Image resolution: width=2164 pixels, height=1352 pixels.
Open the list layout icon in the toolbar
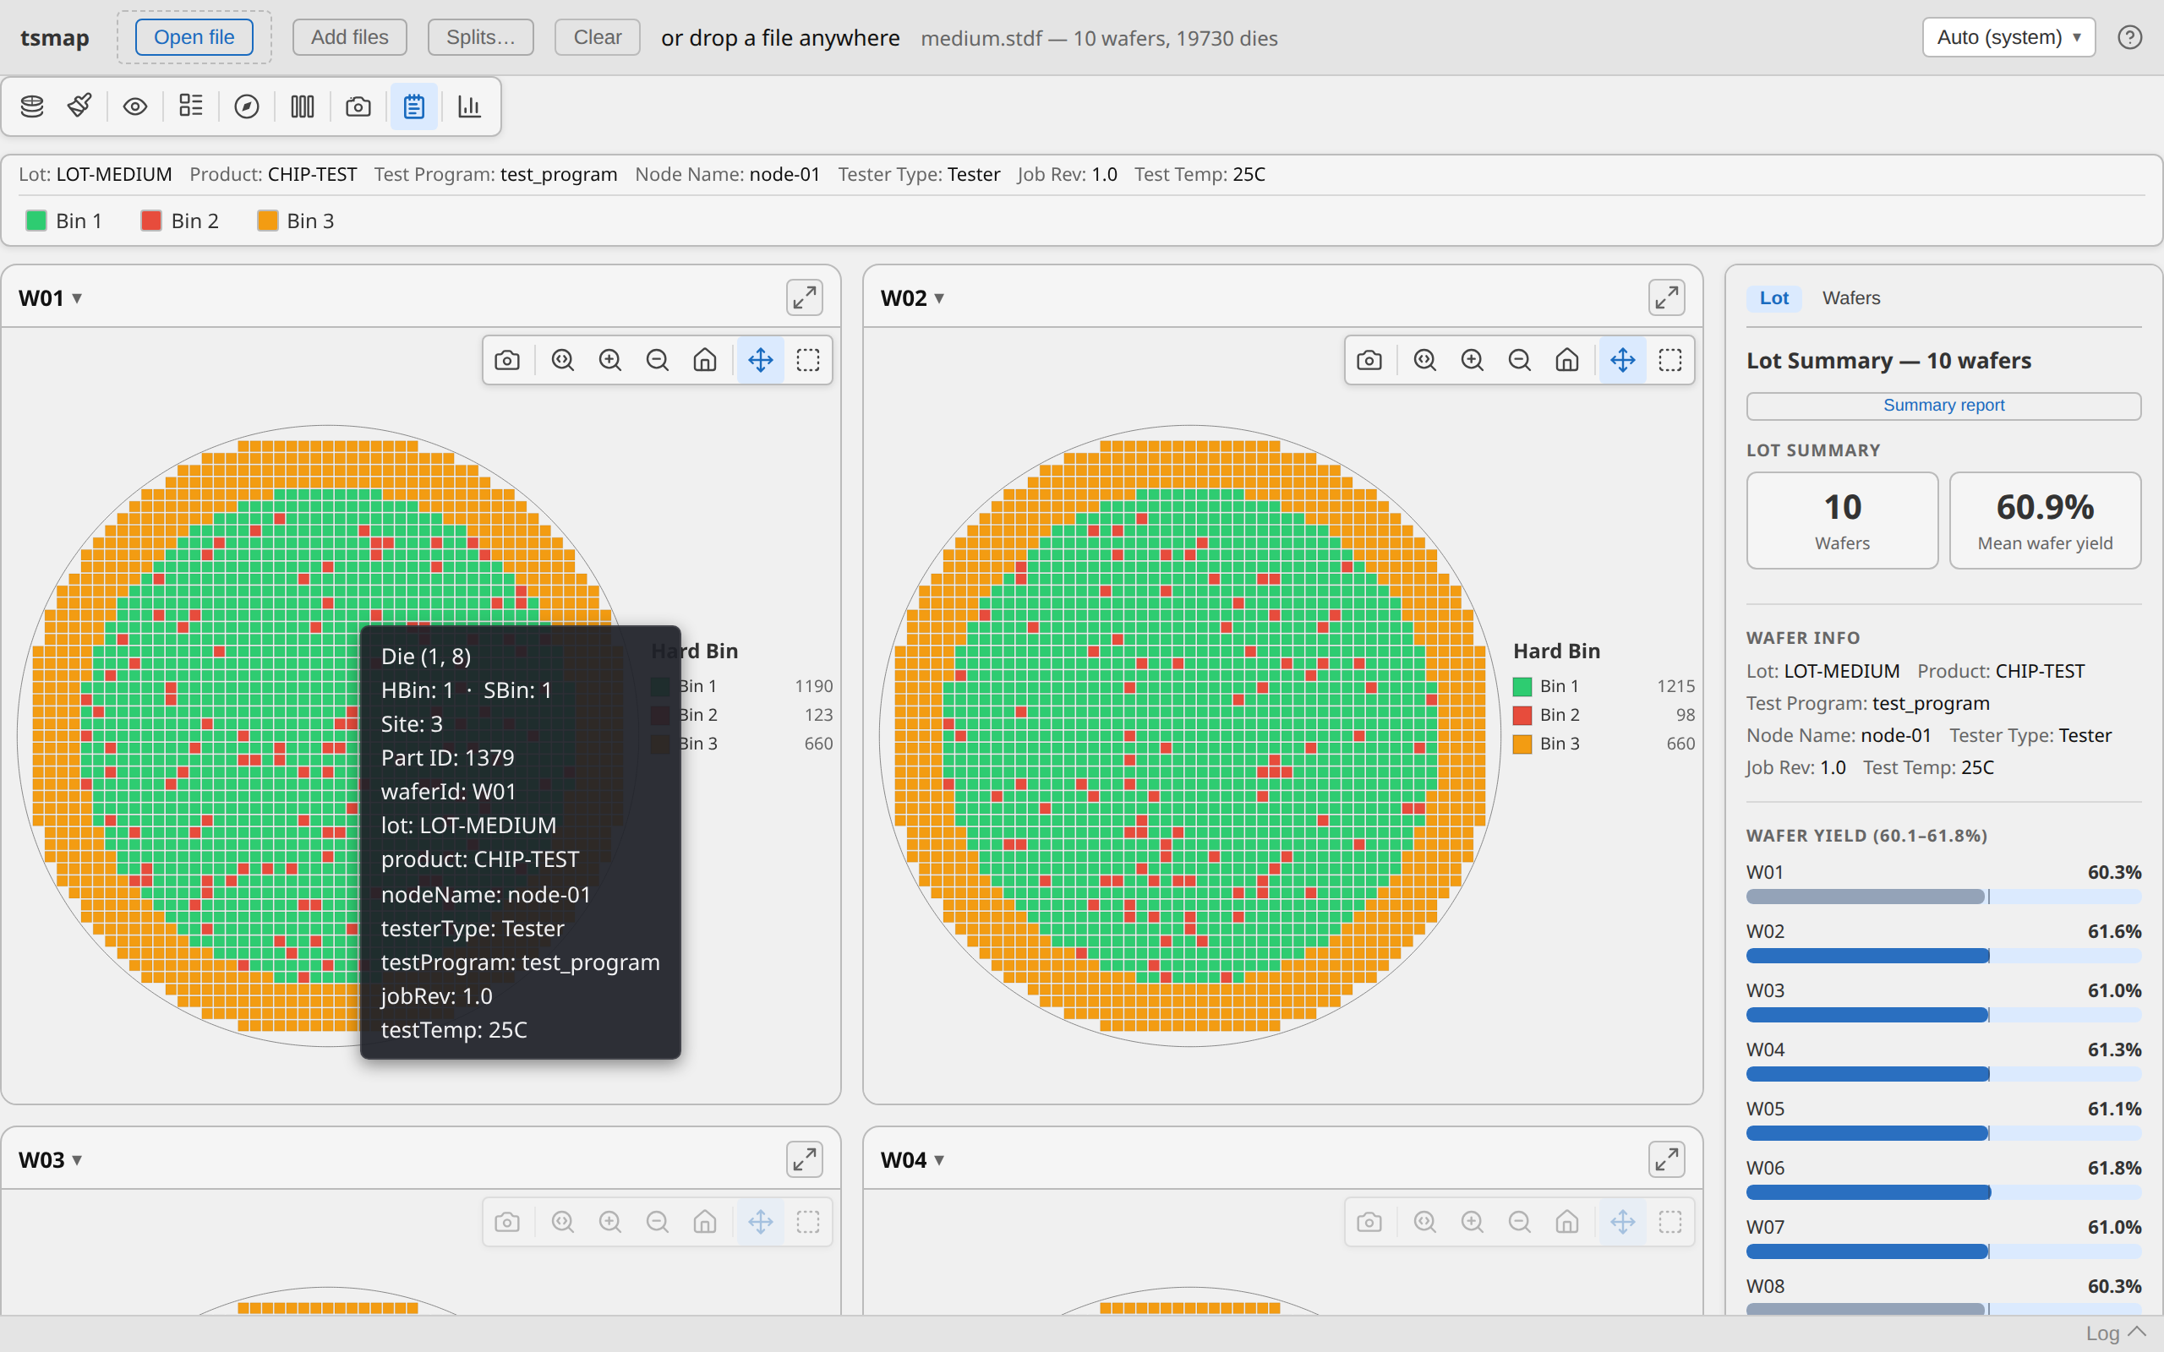[x=190, y=106]
